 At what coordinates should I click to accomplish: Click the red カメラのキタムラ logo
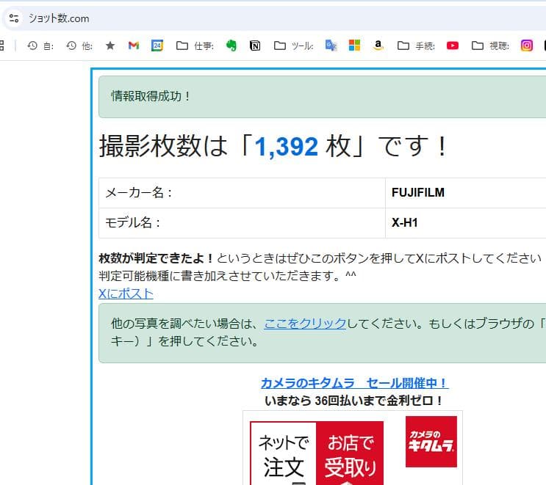point(431,442)
